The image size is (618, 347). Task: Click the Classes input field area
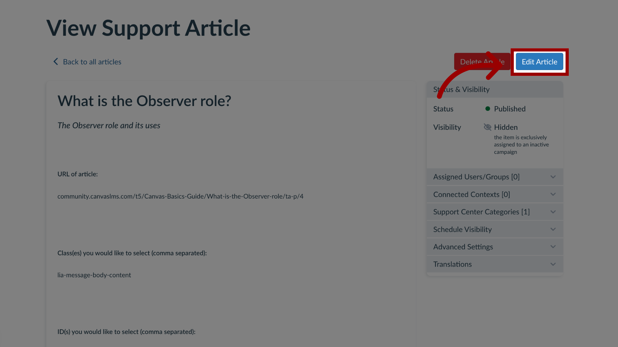pyautogui.click(x=94, y=275)
